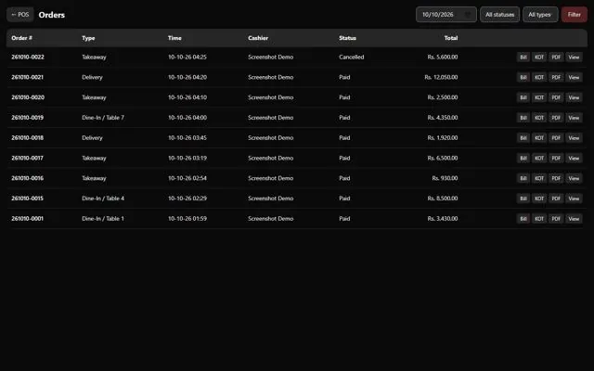
Task: Print Bill for order 261010-0018
Action: (x=523, y=138)
